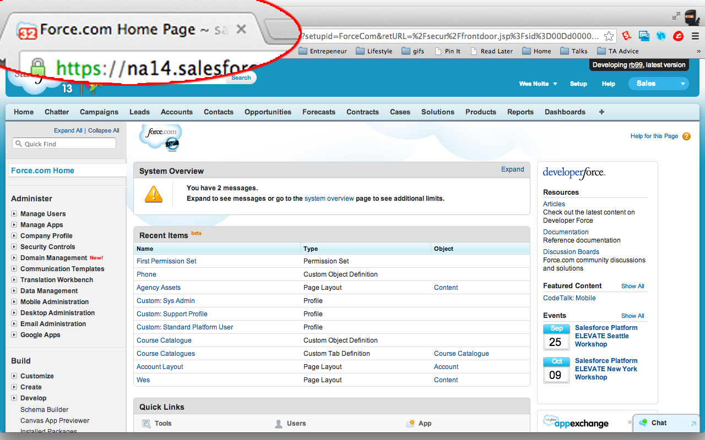Open the Sep 25 event calendar icon
The image size is (705, 440).
coord(556,337)
